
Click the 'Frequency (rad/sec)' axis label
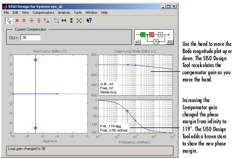click(x=135, y=142)
